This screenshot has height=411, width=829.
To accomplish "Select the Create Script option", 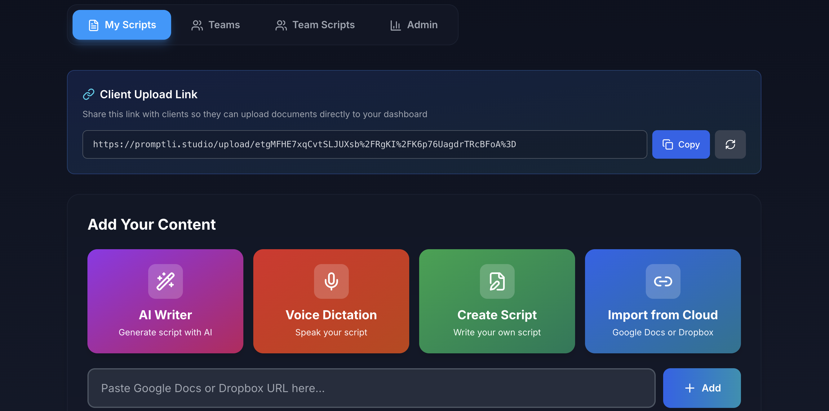I will pyautogui.click(x=497, y=301).
